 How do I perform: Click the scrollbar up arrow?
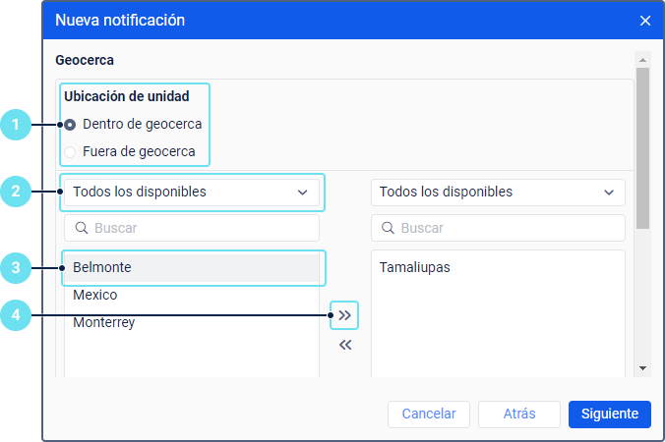coord(642,58)
